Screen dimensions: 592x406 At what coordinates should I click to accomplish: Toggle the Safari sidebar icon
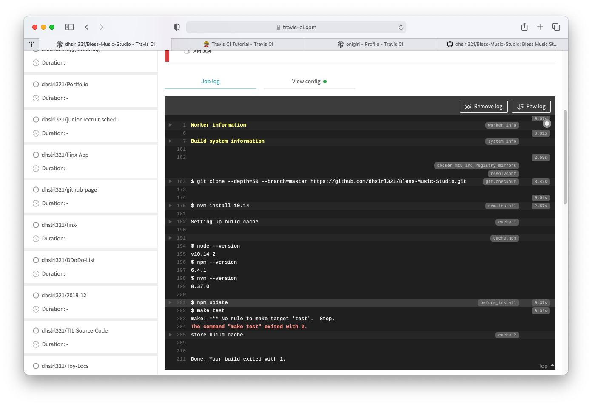70,27
